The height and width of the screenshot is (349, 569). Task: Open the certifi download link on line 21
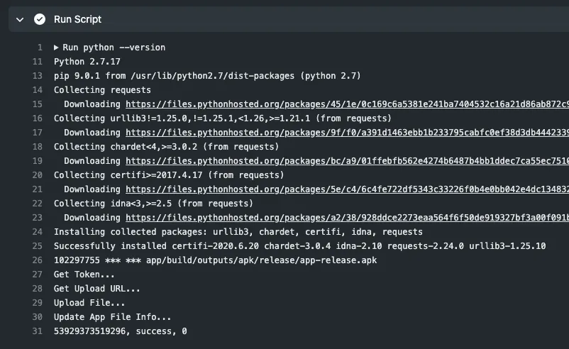pos(347,189)
